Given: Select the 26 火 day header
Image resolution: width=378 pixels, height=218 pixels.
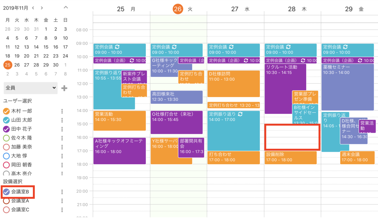Looking at the screenshot, I should tap(183, 9).
